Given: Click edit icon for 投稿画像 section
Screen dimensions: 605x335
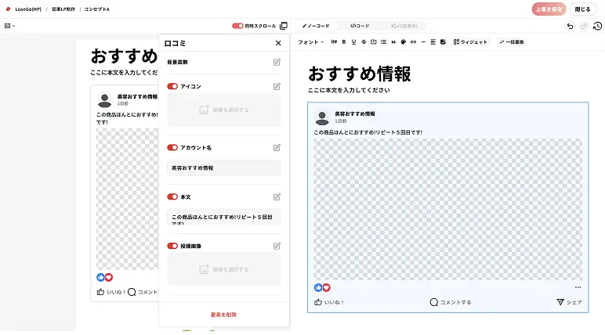Looking at the screenshot, I should [x=277, y=246].
